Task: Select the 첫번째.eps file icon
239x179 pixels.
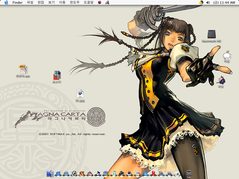Action: click(23, 69)
